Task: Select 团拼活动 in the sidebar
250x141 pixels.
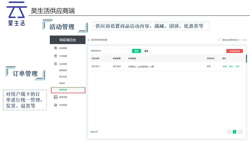Action: [63, 77]
